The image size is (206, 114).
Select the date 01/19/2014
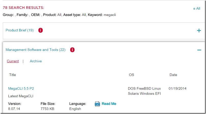click(x=178, y=88)
